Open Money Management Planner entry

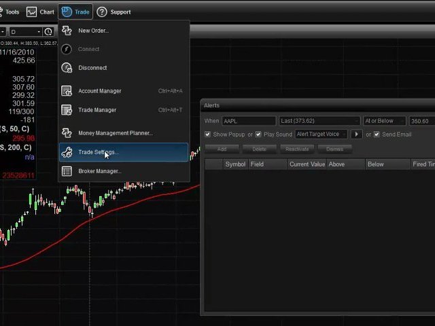[x=124, y=133]
